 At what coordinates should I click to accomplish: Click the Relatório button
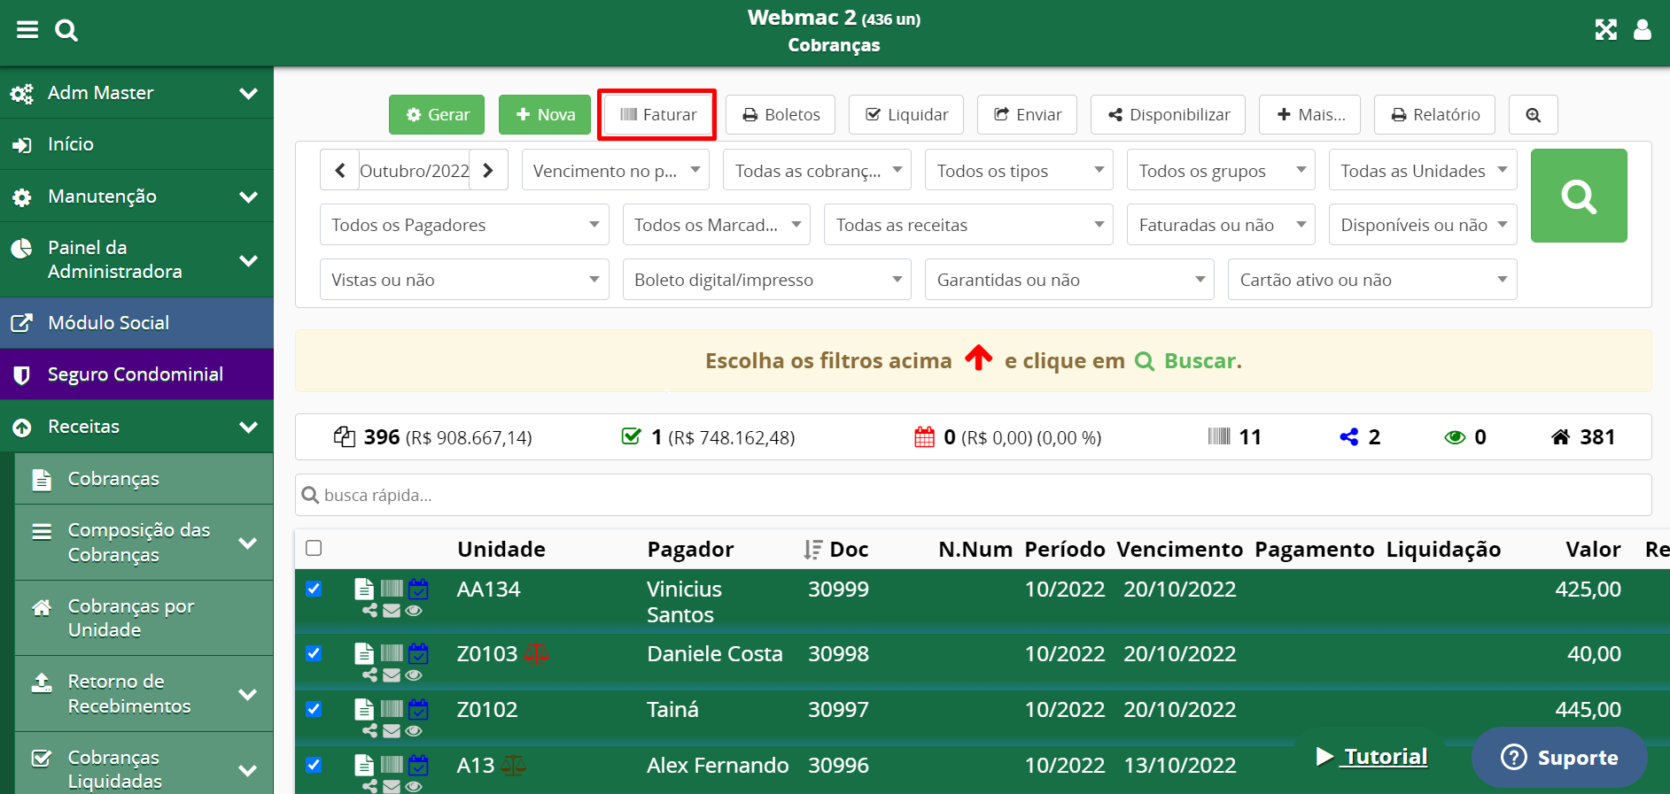(1434, 114)
